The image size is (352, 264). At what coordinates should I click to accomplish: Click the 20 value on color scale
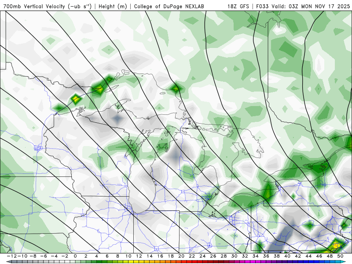click(x=181, y=256)
